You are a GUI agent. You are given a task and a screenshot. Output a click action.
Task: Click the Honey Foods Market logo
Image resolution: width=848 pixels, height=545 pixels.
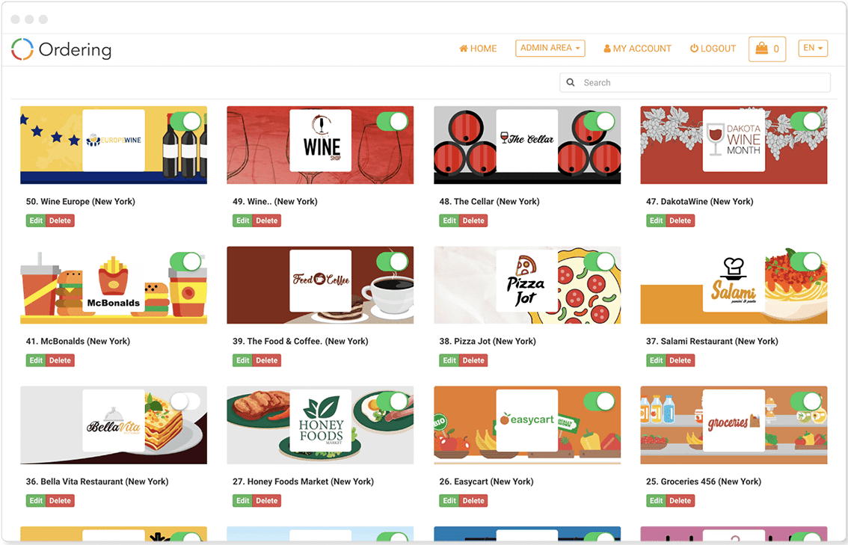pyautogui.click(x=320, y=421)
